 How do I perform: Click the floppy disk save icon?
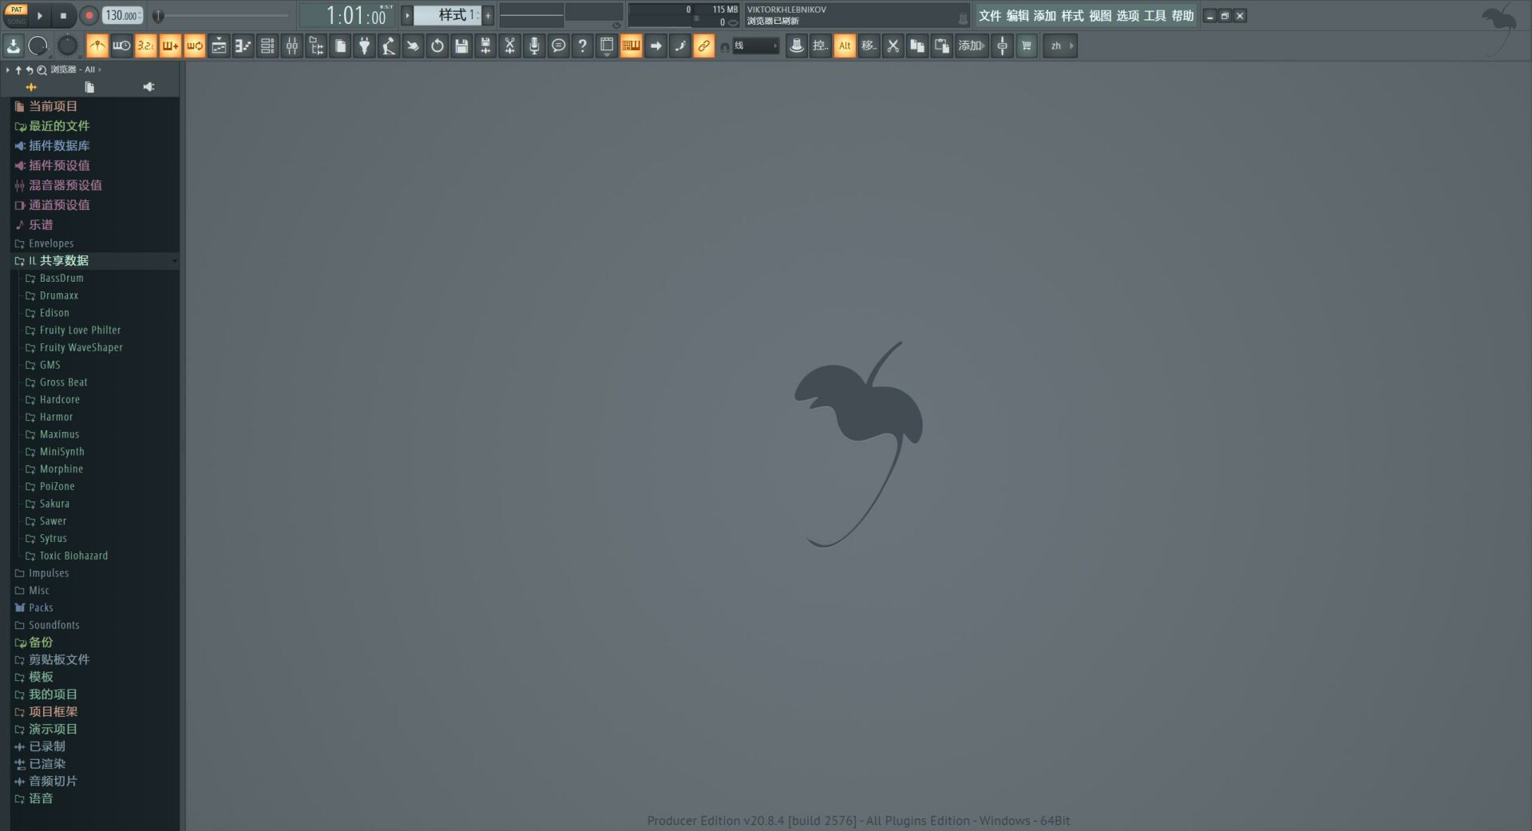point(461,46)
